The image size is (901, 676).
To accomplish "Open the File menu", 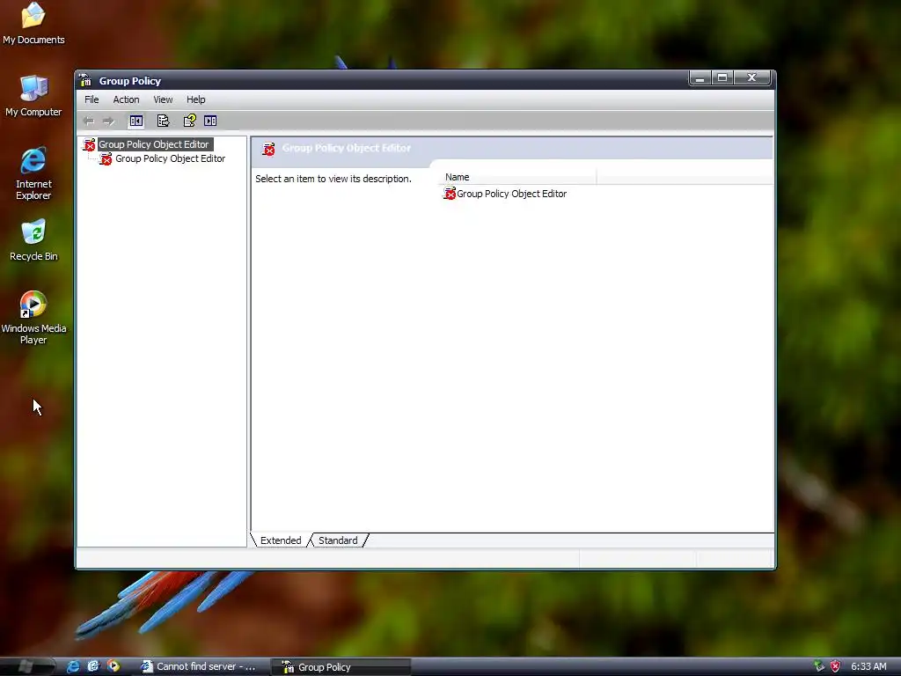I will (92, 99).
